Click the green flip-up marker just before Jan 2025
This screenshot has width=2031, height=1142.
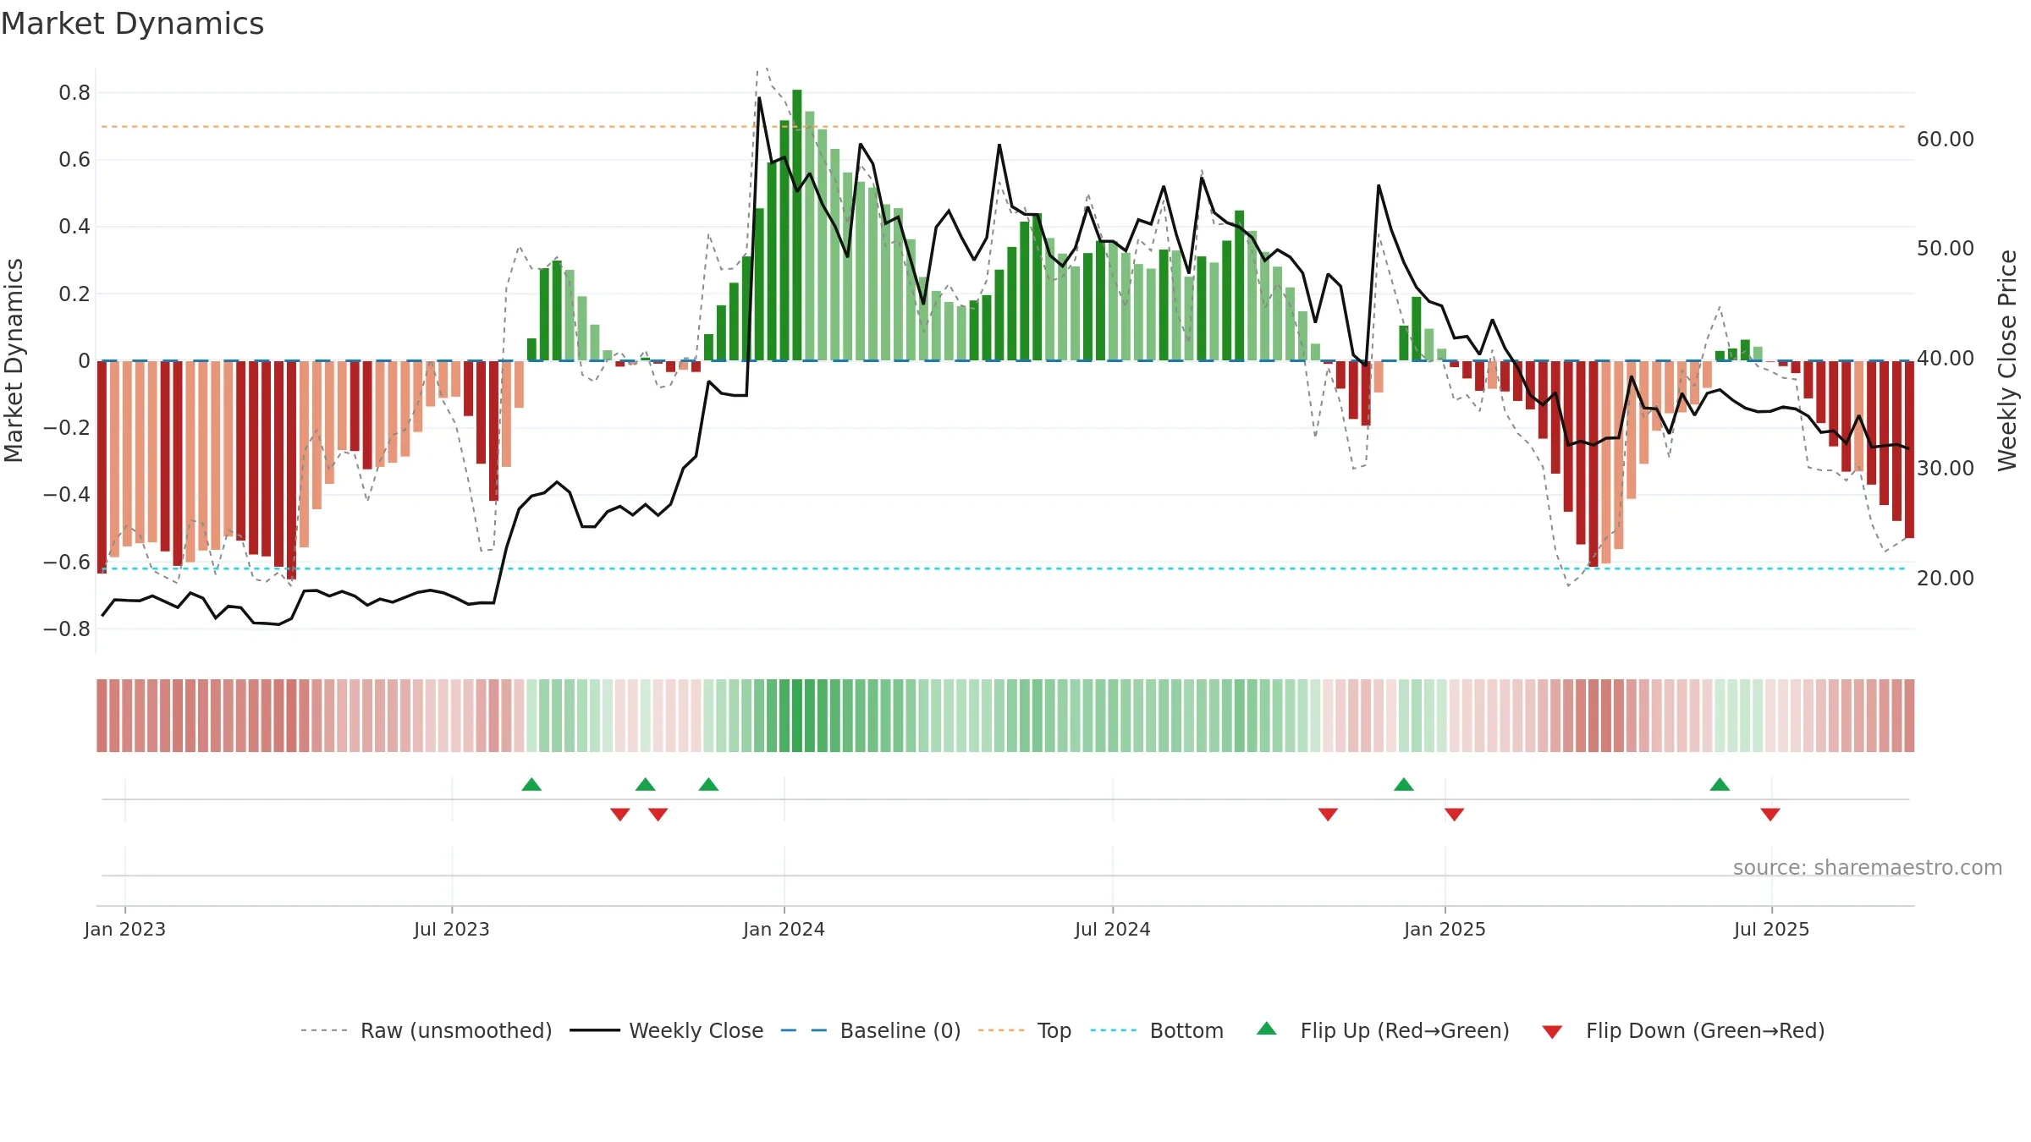click(1404, 784)
